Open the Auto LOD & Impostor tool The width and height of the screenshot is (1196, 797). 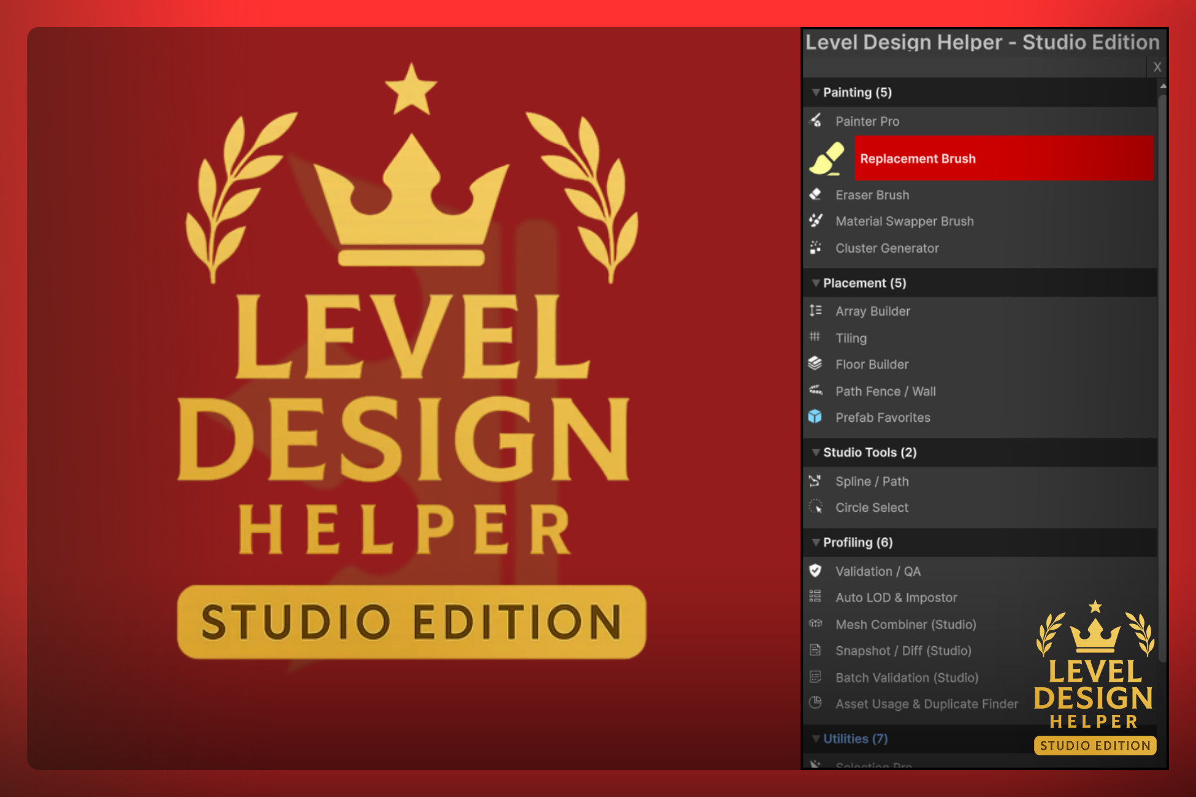pyautogui.click(x=895, y=597)
